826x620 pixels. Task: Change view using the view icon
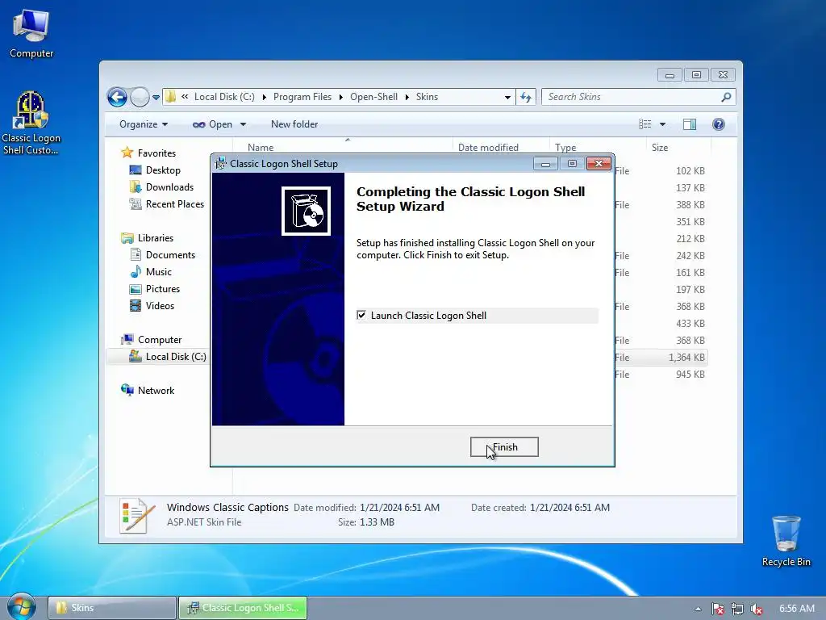pyautogui.click(x=645, y=124)
